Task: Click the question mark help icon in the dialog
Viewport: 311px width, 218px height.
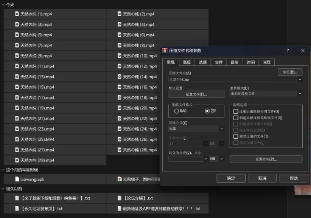Action: (288, 51)
